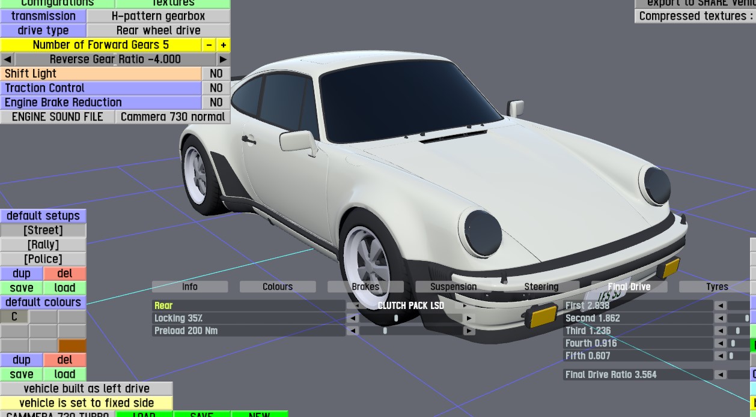Image resolution: width=756 pixels, height=417 pixels.
Task: Increase Preload 200 Nm with right arrow
Action: pyautogui.click(x=469, y=331)
